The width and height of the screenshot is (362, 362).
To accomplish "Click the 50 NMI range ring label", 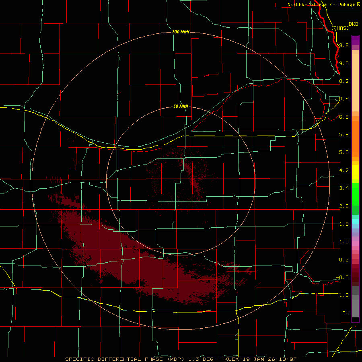I will coord(181,106).
